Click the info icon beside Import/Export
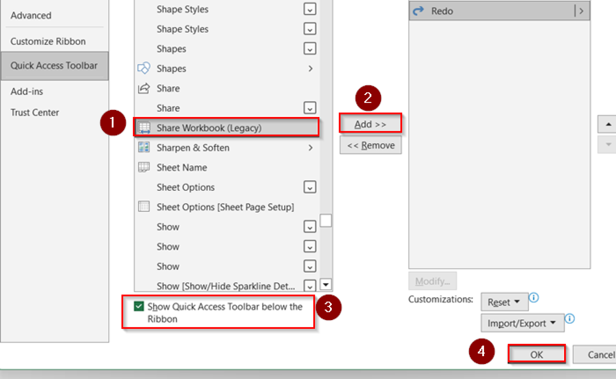 coord(570,318)
